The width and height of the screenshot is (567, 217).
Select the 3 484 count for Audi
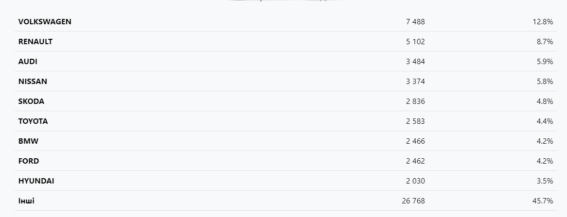[x=415, y=62]
